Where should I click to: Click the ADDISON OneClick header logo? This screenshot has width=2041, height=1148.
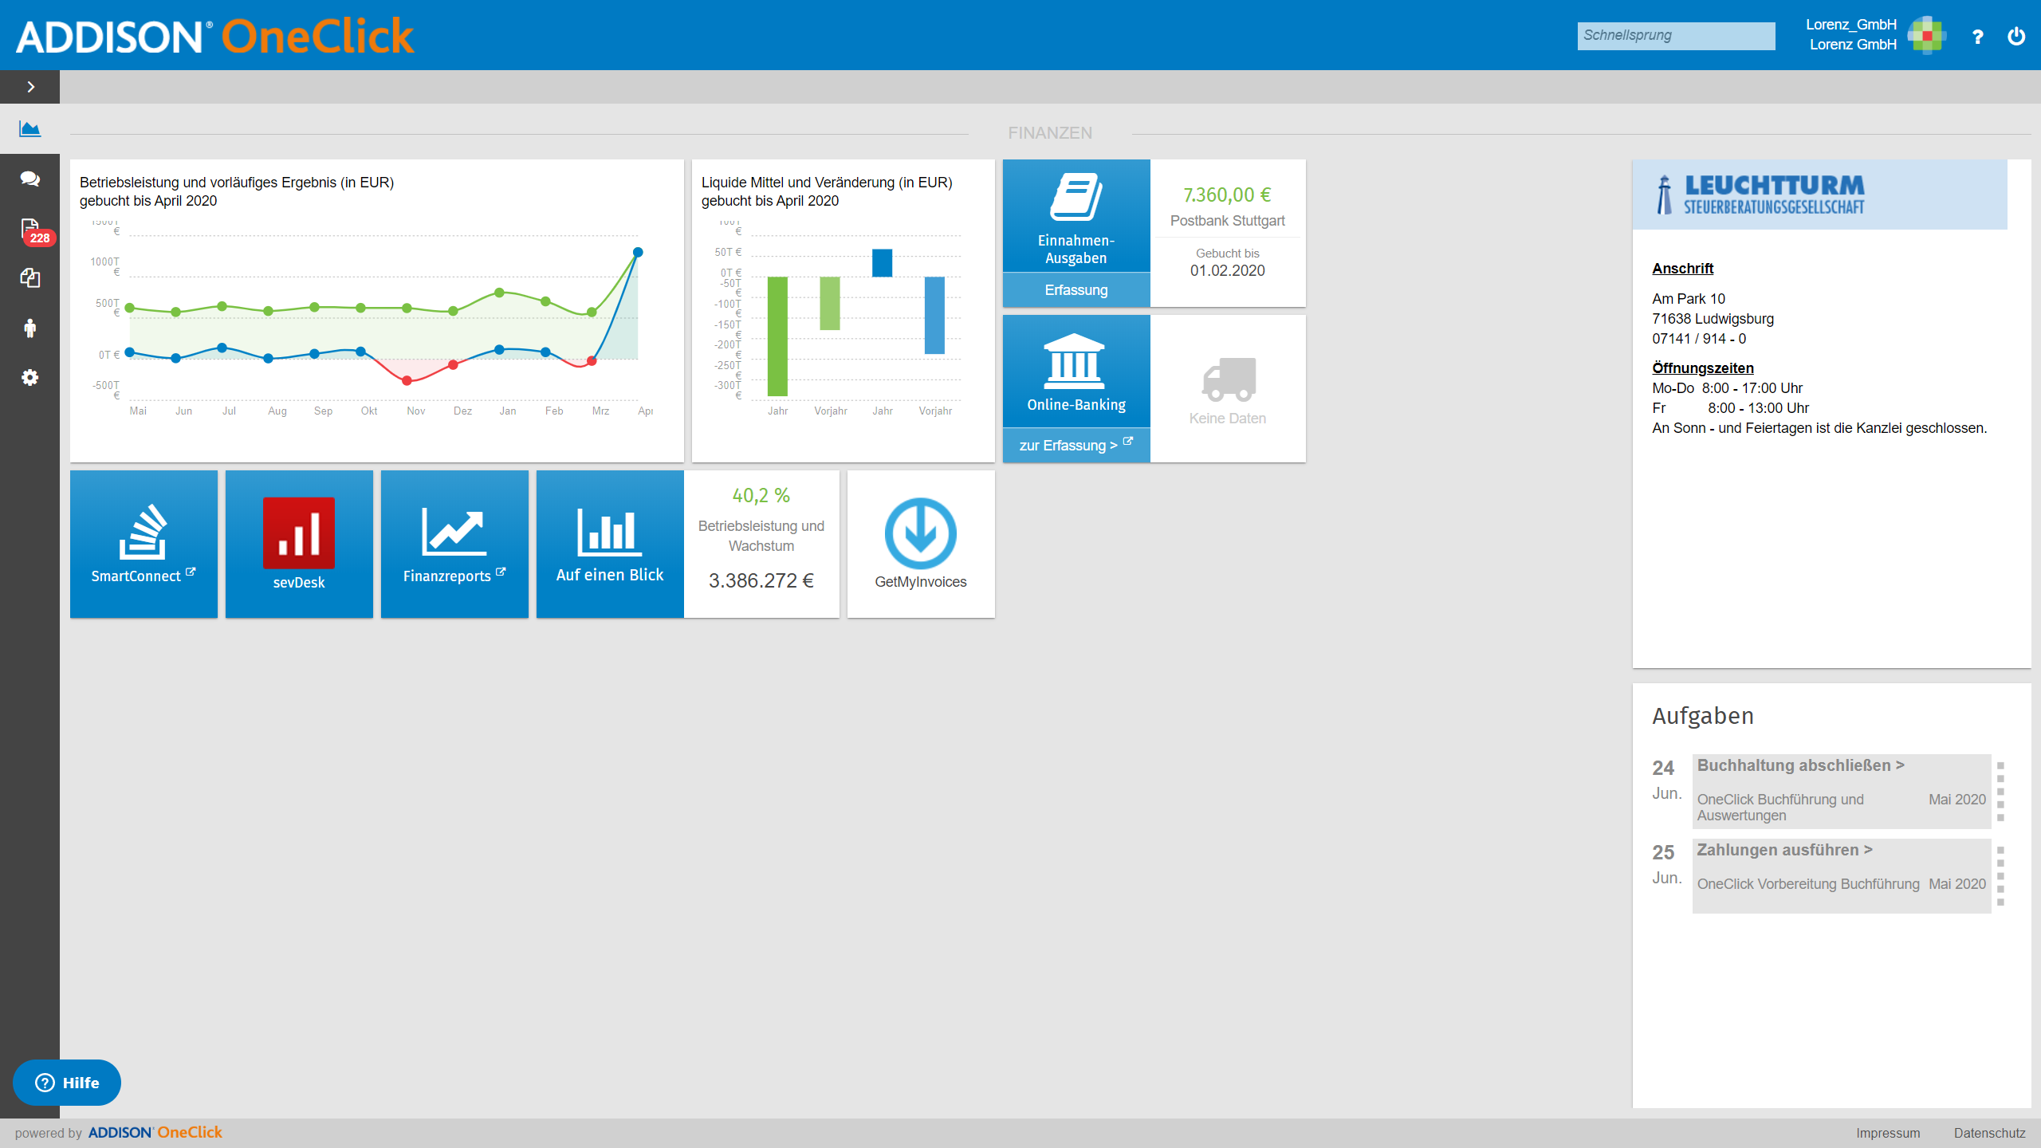[x=215, y=36]
